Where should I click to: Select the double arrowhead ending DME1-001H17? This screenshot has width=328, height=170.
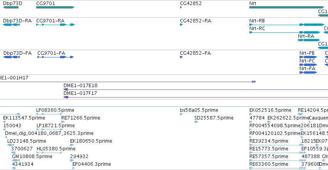[x=254, y=82]
